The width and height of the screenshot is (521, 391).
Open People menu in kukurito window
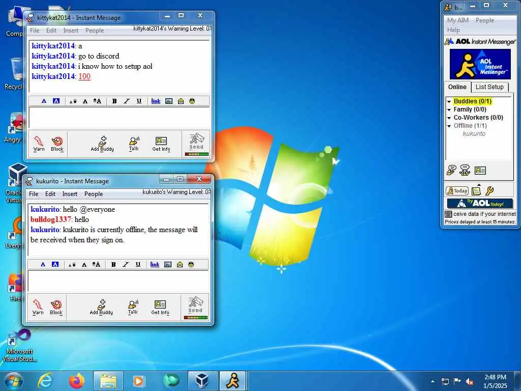coord(94,194)
